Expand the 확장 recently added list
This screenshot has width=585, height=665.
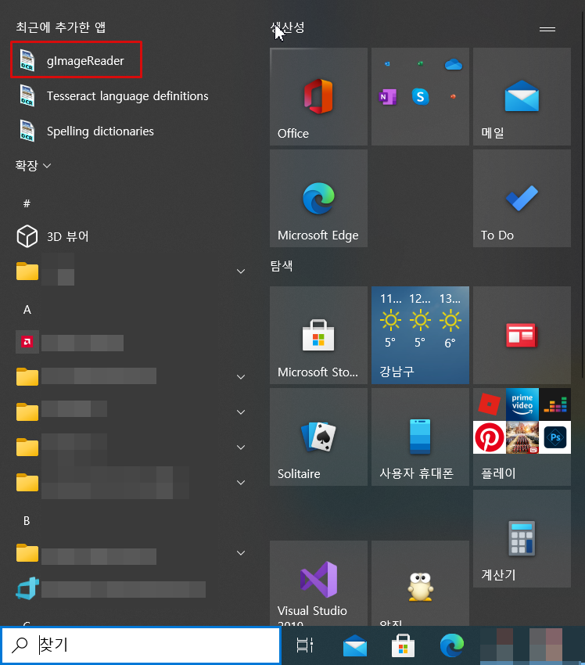click(33, 165)
